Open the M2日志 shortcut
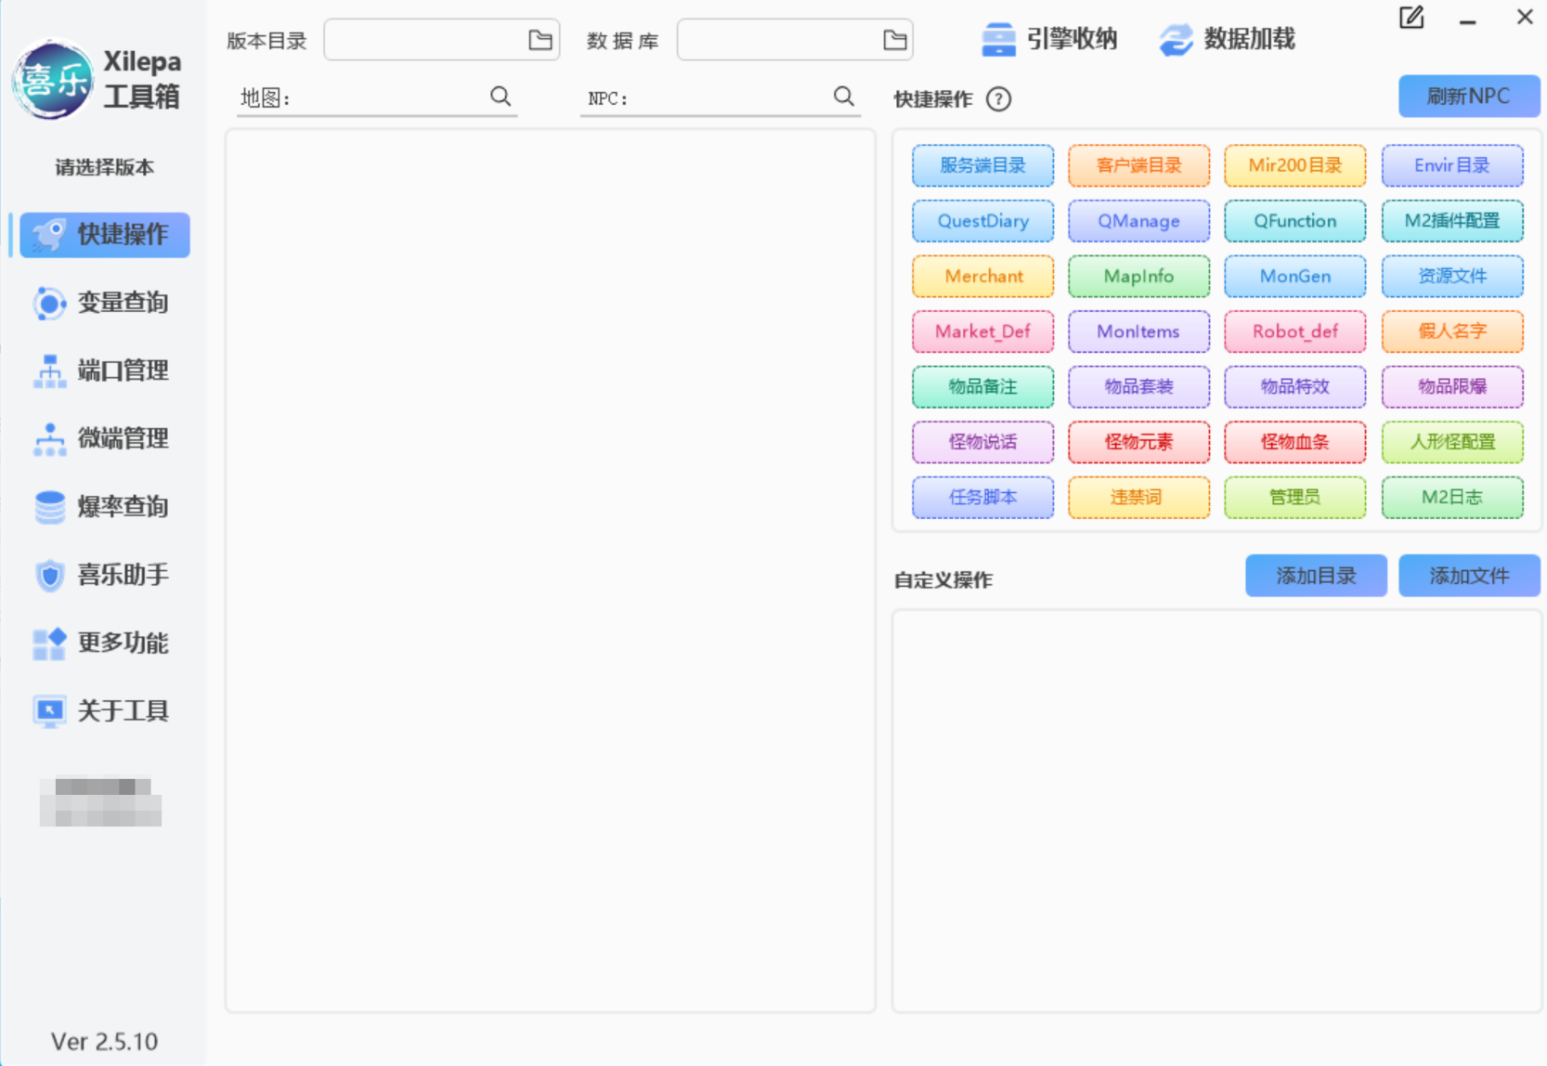 (1452, 497)
